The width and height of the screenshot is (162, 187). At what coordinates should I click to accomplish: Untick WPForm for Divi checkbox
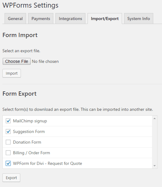8,163
